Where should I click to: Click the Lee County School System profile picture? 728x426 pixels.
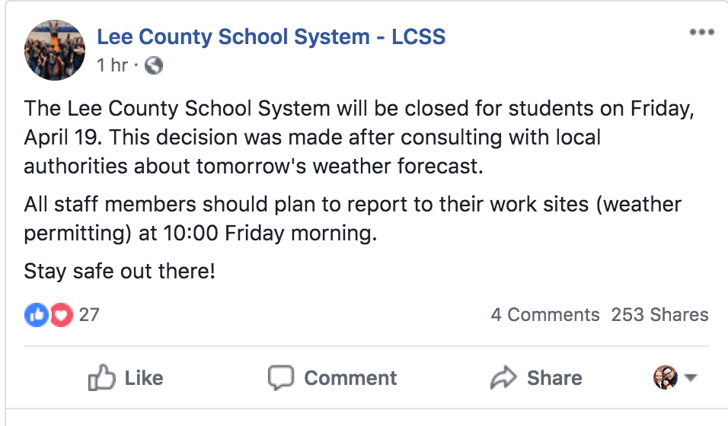tap(55, 50)
